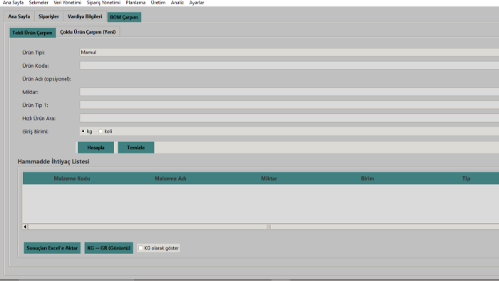Screen dimensions: 499x281
Task: Open the Ana Sayfa menu
Action: coord(13,3)
